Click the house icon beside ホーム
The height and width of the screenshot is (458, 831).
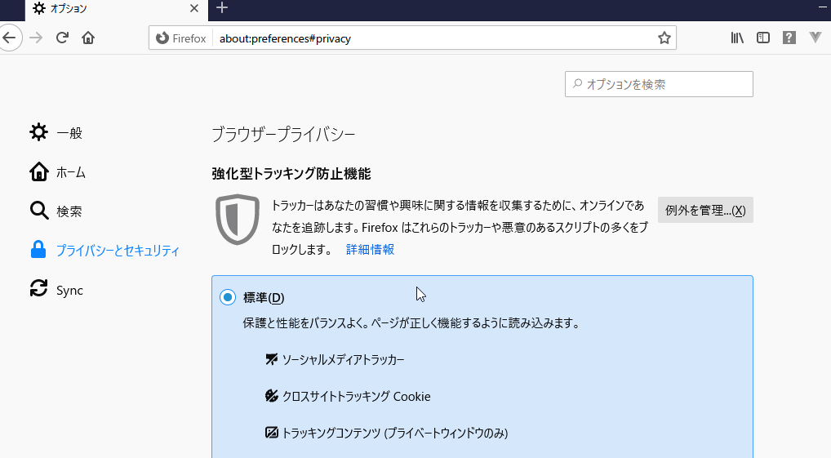point(38,171)
